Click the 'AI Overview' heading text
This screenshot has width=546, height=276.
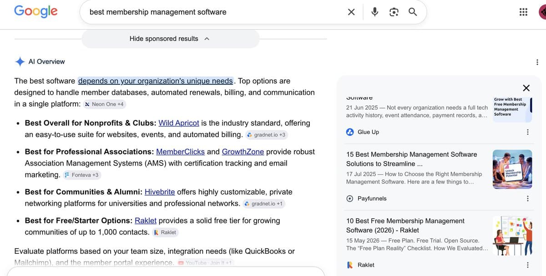pos(46,62)
